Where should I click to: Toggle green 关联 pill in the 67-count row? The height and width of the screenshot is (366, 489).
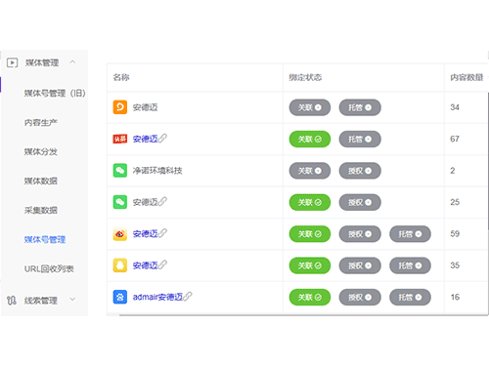coord(310,139)
